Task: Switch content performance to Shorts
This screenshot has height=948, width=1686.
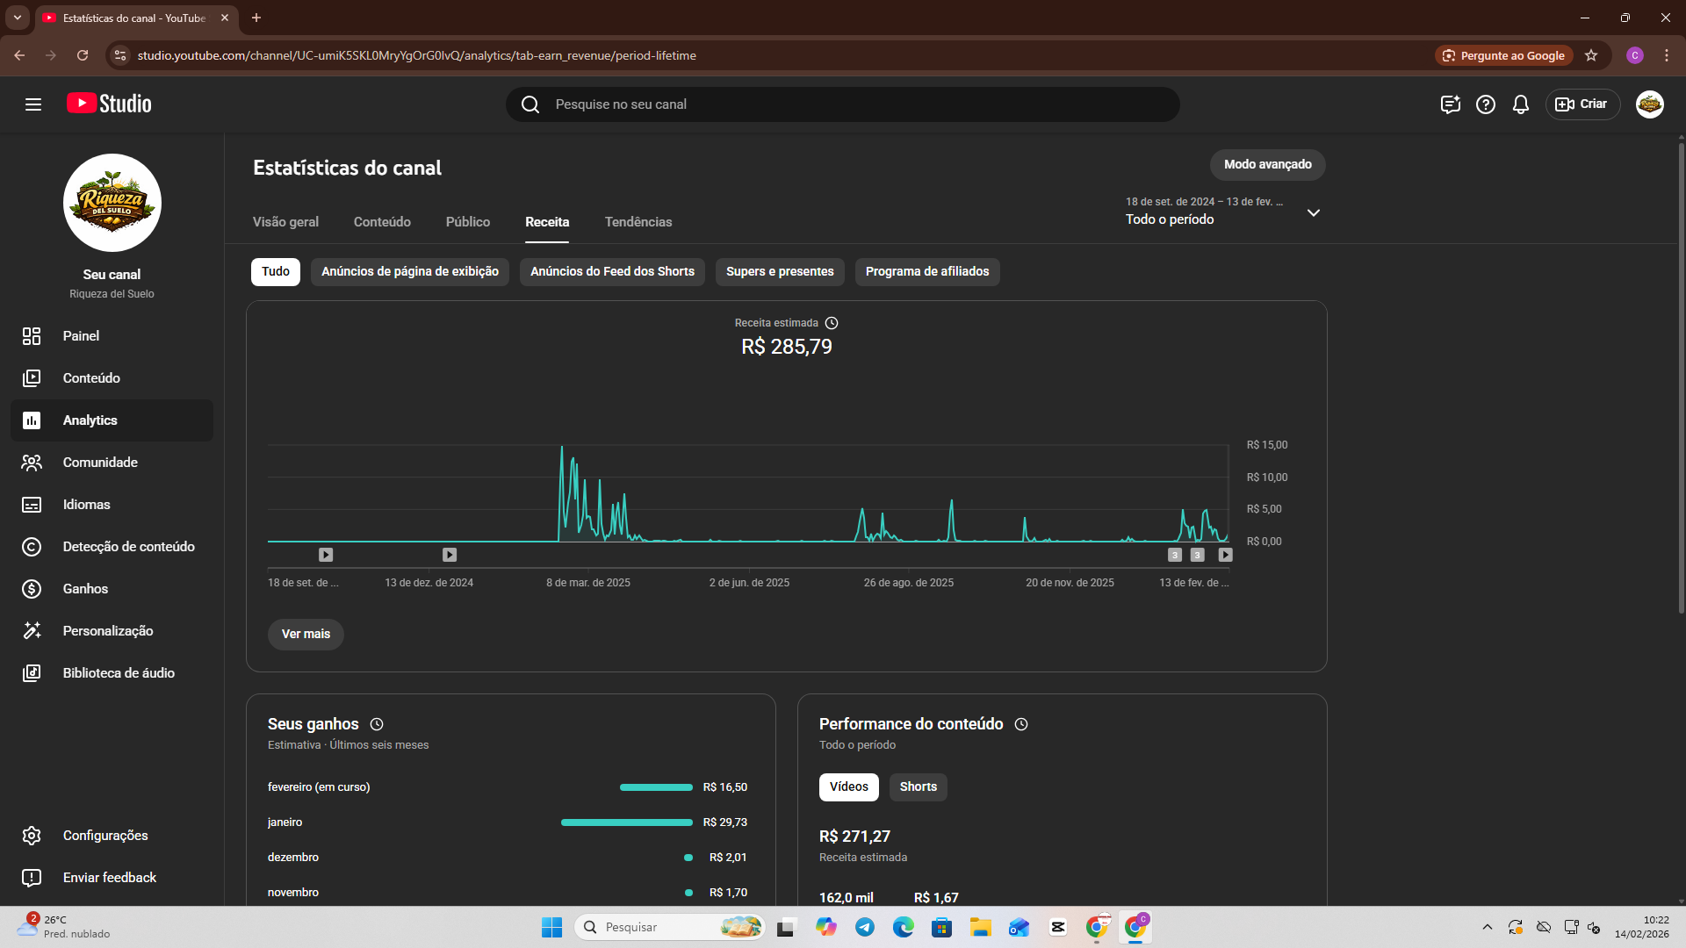Action: [918, 787]
